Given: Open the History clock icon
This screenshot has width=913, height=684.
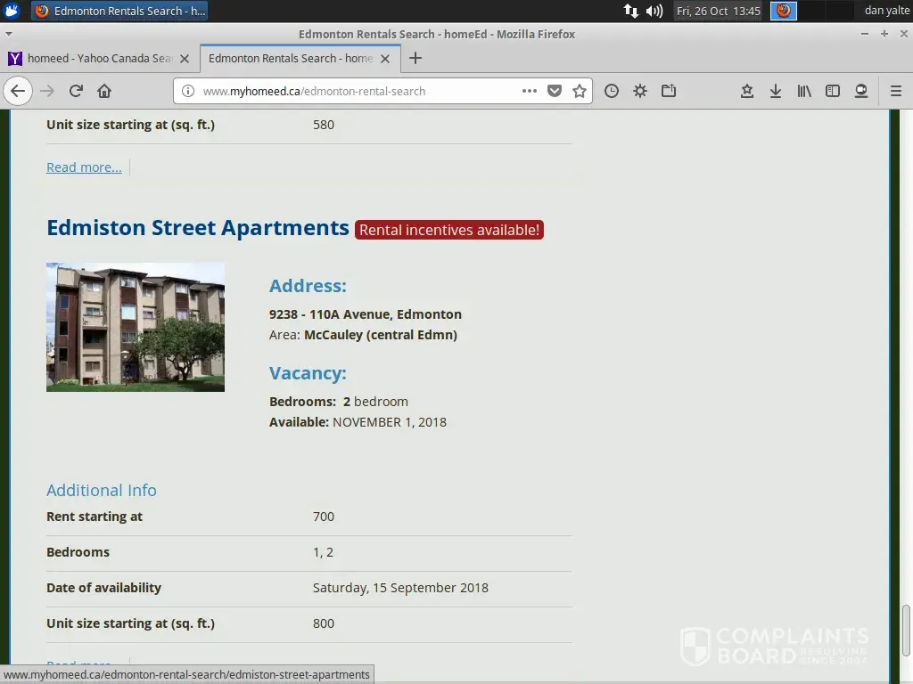Looking at the screenshot, I should click(x=612, y=91).
